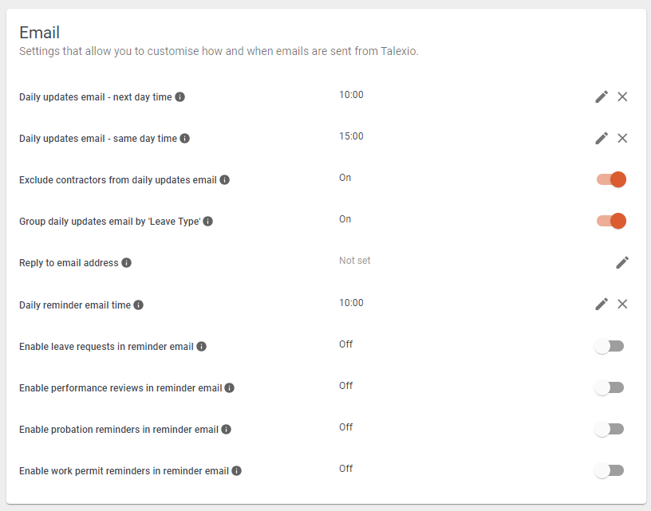Edit the daily updates next day time
651x511 pixels.
tap(602, 96)
